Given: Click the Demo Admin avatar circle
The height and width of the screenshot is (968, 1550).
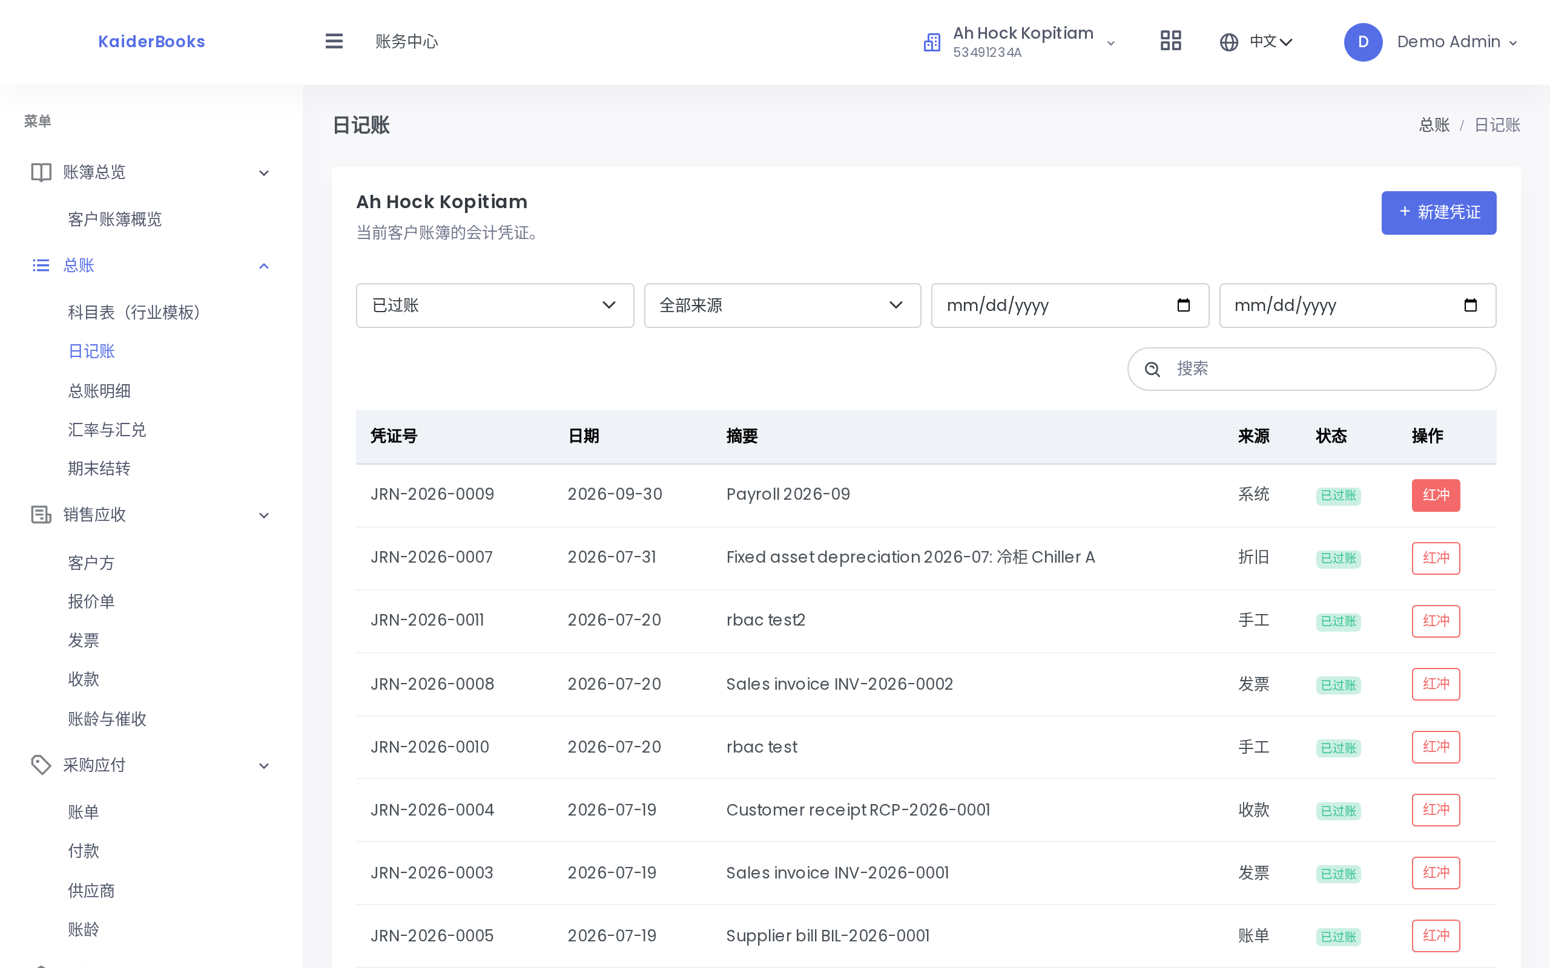Looking at the screenshot, I should point(1363,42).
